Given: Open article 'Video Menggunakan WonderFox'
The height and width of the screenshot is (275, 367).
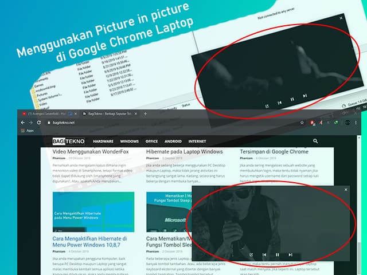Looking at the screenshot, I should [91, 151].
